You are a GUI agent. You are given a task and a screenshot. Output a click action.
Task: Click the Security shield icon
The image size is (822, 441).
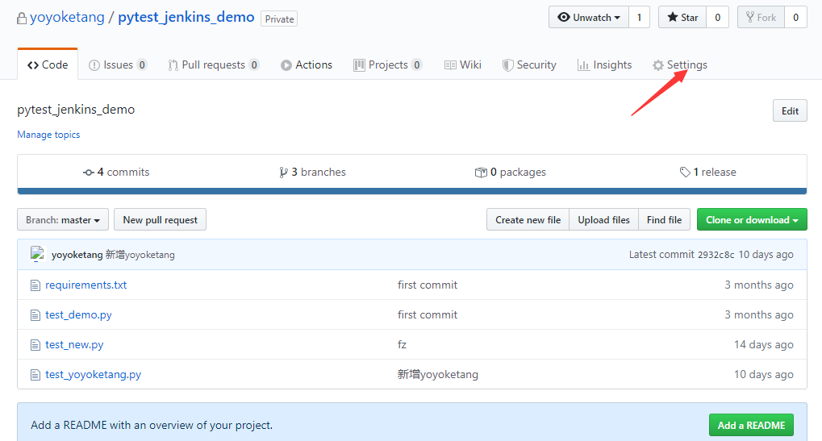click(x=507, y=65)
